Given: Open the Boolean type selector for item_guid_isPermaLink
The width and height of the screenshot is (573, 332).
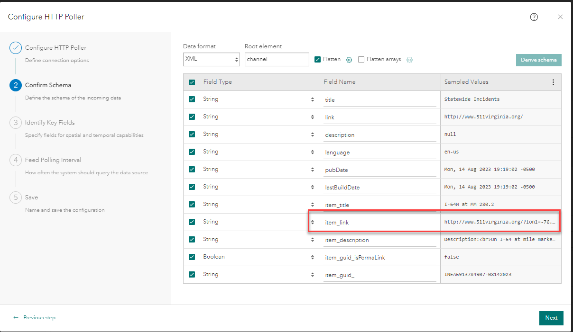Looking at the screenshot, I should (x=312, y=257).
